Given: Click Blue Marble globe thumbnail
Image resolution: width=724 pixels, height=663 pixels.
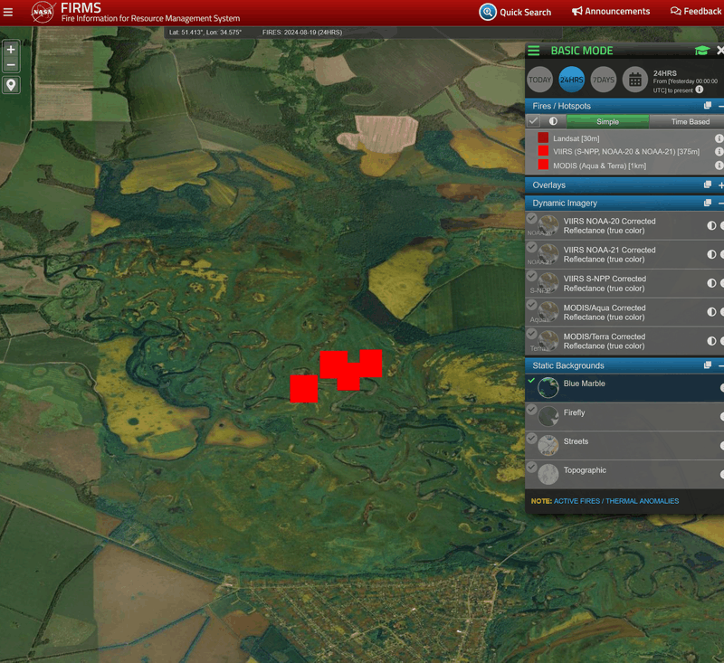Looking at the screenshot, I should [x=548, y=387].
